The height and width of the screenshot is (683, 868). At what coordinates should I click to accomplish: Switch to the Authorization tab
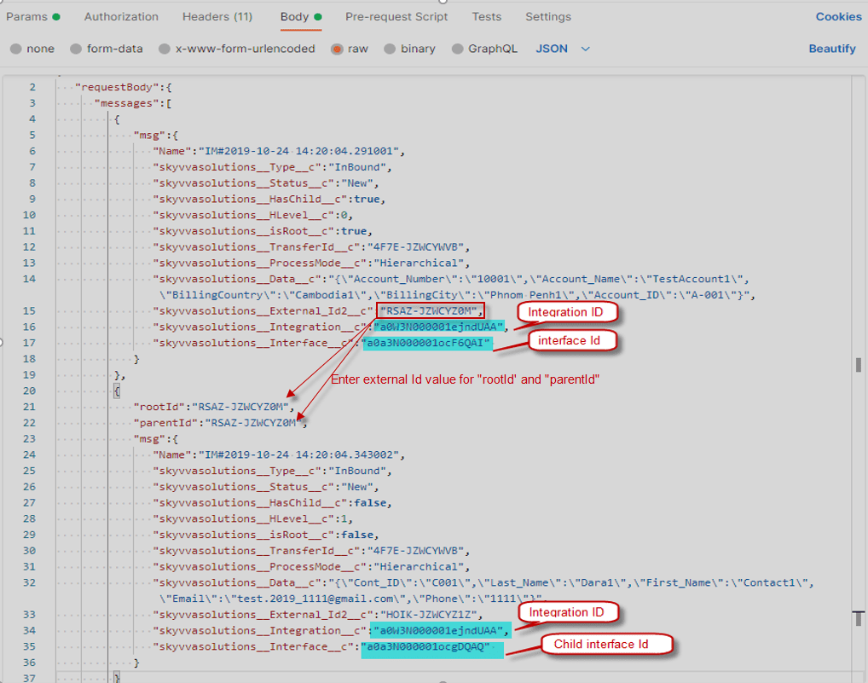(x=121, y=16)
